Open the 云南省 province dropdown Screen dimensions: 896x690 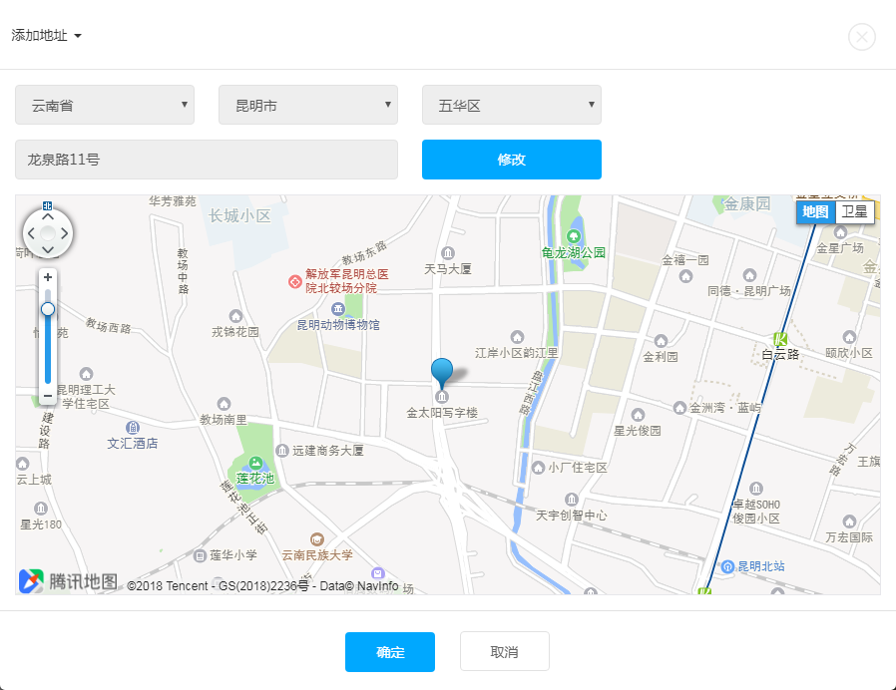105,105
